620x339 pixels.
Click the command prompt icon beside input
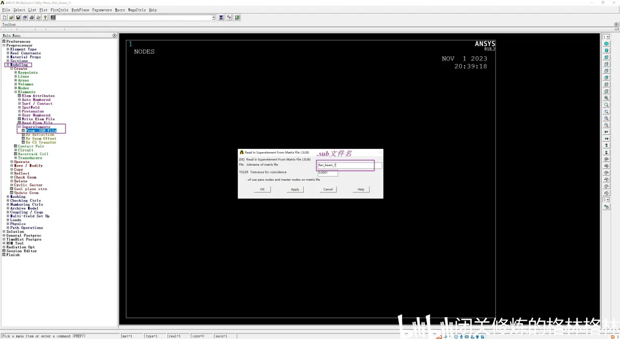tap(53, 17)
